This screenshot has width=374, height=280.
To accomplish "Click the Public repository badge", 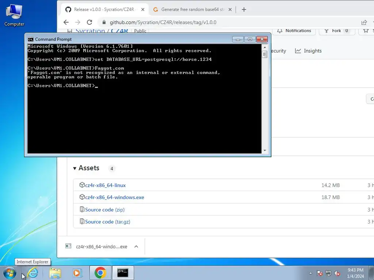I will click(140, 31).
